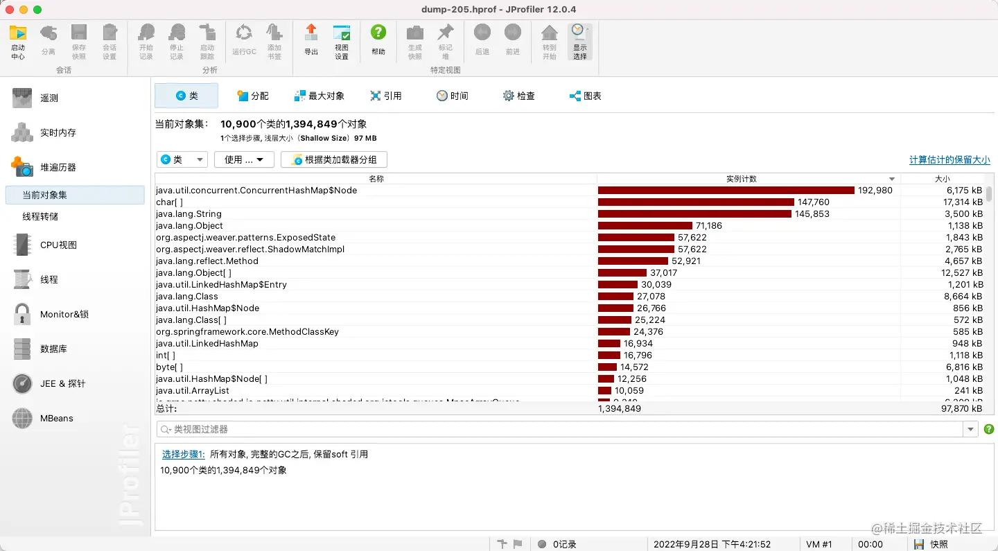Viewport: 998px width, 551px height.
Task: Select the org.springframework.core.MethodClassKey row
Action: pos(570,331)
